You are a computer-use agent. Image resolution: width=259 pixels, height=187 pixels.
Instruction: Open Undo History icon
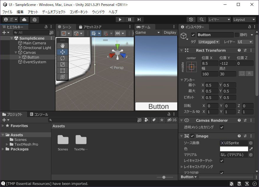click(191, 19)
